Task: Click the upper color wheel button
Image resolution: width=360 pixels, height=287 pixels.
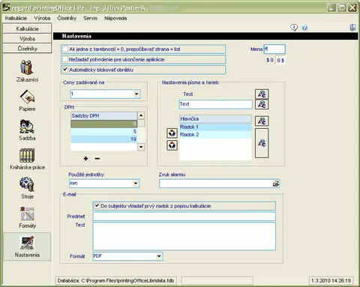Action: coord(172,133)
